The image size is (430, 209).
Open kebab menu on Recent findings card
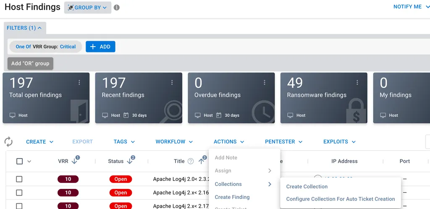[x=172, y=82]
